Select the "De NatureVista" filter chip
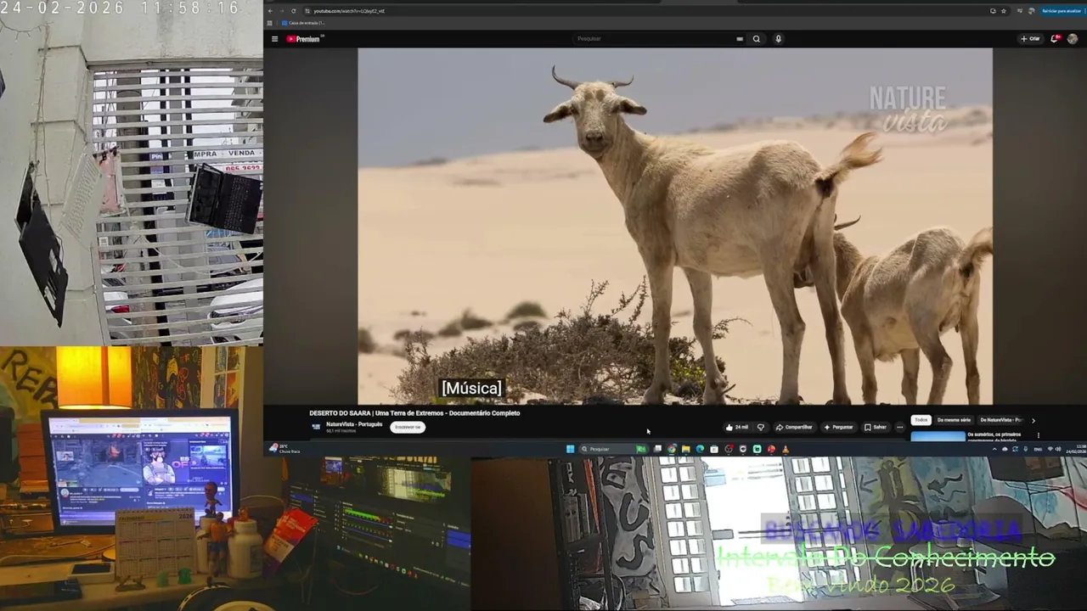 pyautogui.click(x=1001, y=420)
